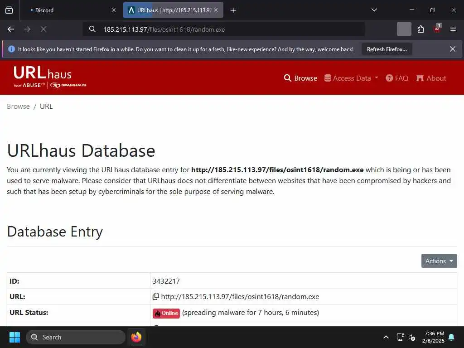Dismiss the Firefox refresh notification bar
464x348 pixels.
(453, 49)
